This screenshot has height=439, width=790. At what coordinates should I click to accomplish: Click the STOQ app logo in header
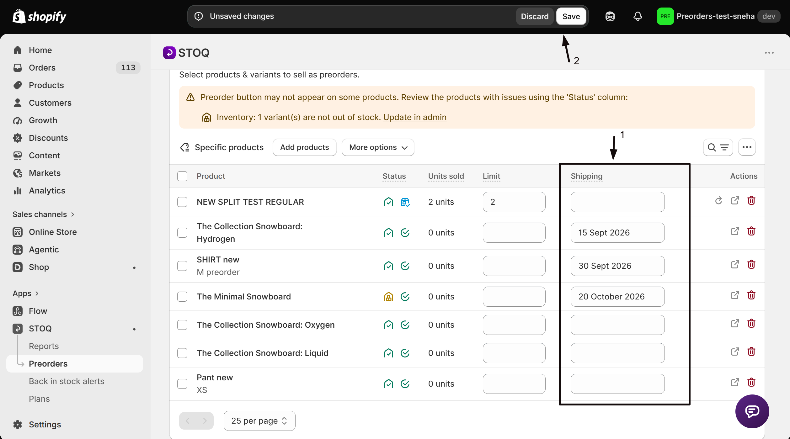[169, 53]
